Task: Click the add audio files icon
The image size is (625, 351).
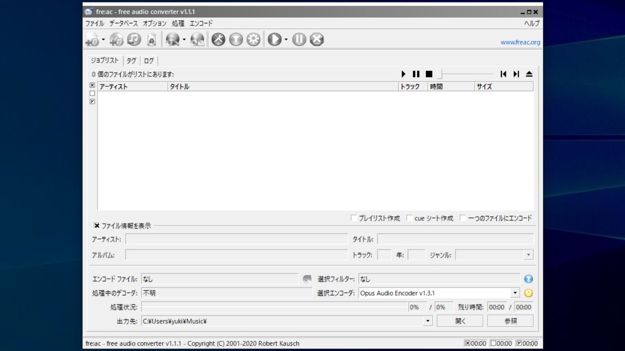Action: 92,39
